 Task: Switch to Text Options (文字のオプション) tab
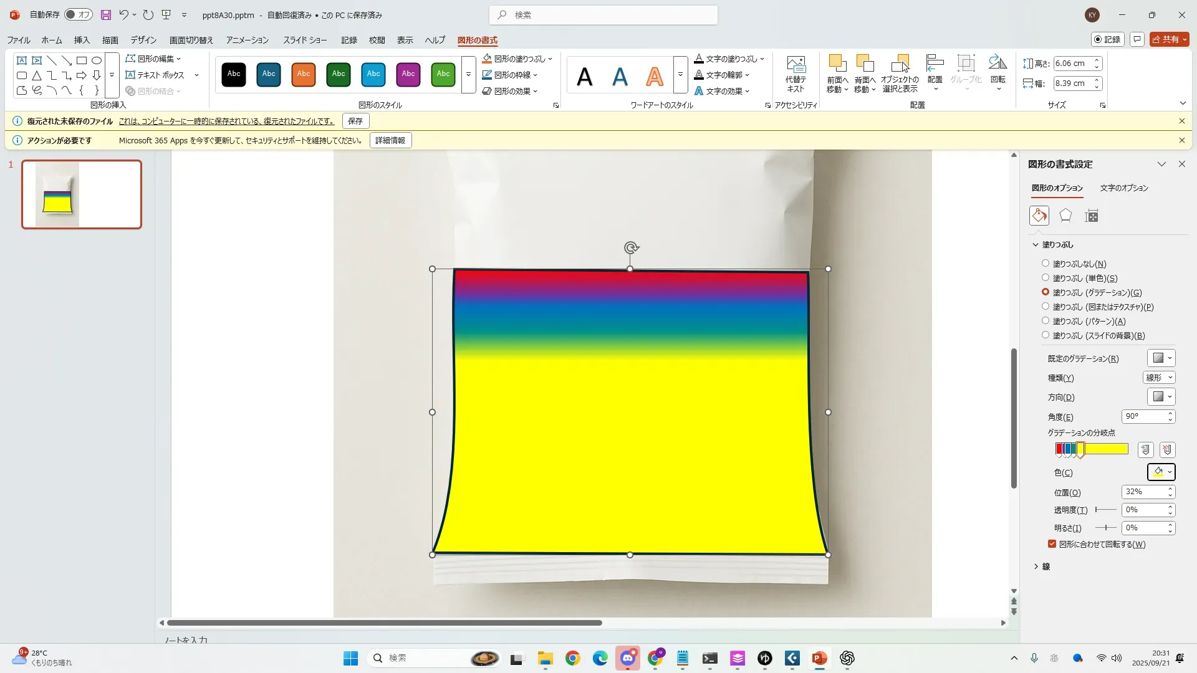pyautogui.click(x=1123, y=188)
